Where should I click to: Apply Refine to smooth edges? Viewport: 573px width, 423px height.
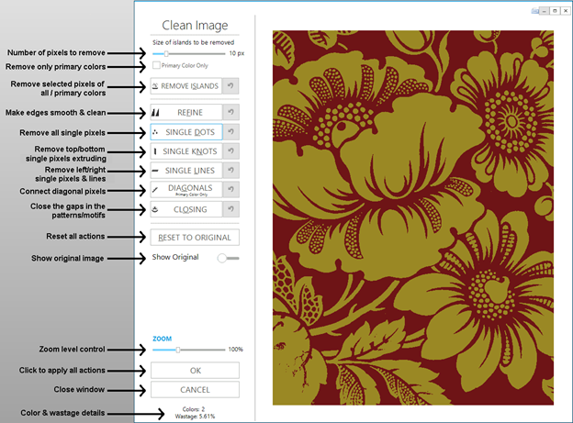click(186, 112)
